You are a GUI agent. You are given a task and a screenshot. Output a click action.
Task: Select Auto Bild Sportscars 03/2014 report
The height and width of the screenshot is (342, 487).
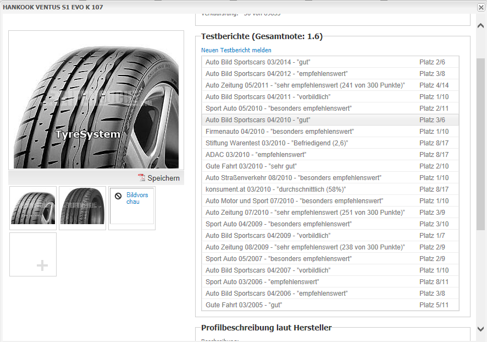(x=258, y=62)
